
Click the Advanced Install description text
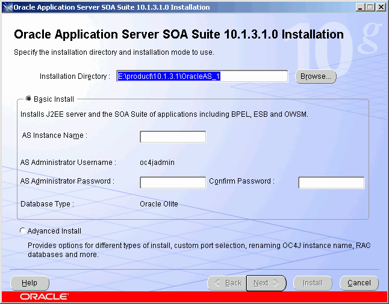pyautogui.click(x=199, y=250)
